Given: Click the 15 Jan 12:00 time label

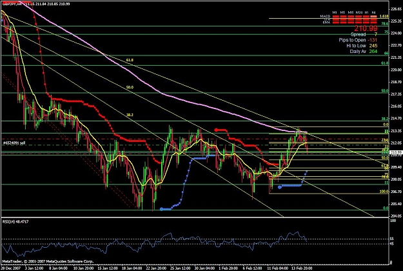Looking at the screenshot, I should 108,268.
